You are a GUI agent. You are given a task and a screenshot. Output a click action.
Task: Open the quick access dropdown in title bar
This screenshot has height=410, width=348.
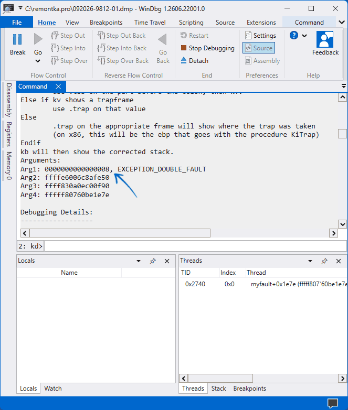point(20,8)
